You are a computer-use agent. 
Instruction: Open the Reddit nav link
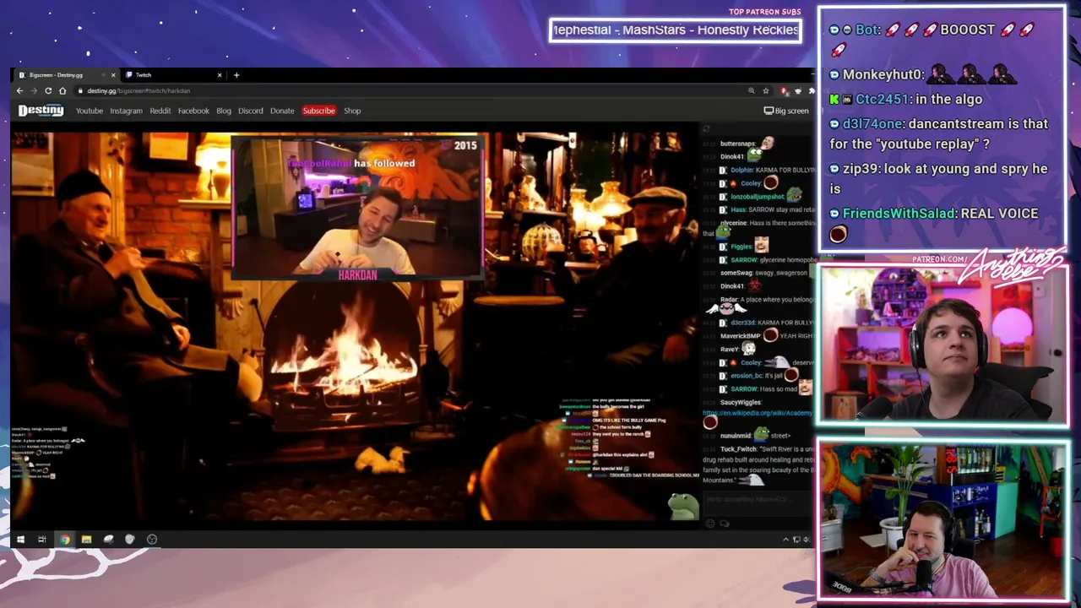pyautogui.click(x=160, y=111)
